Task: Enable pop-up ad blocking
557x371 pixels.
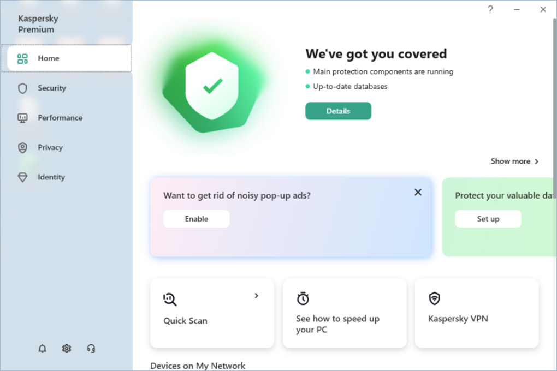Action: tap(197, 219)
